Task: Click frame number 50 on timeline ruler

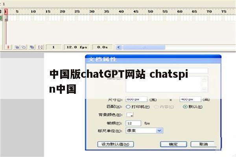Action: pos(150,11)
